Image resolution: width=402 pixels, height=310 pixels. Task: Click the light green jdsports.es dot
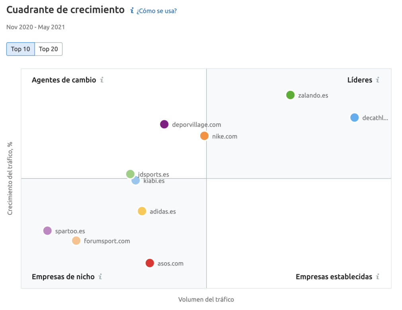tap(130, 174)
